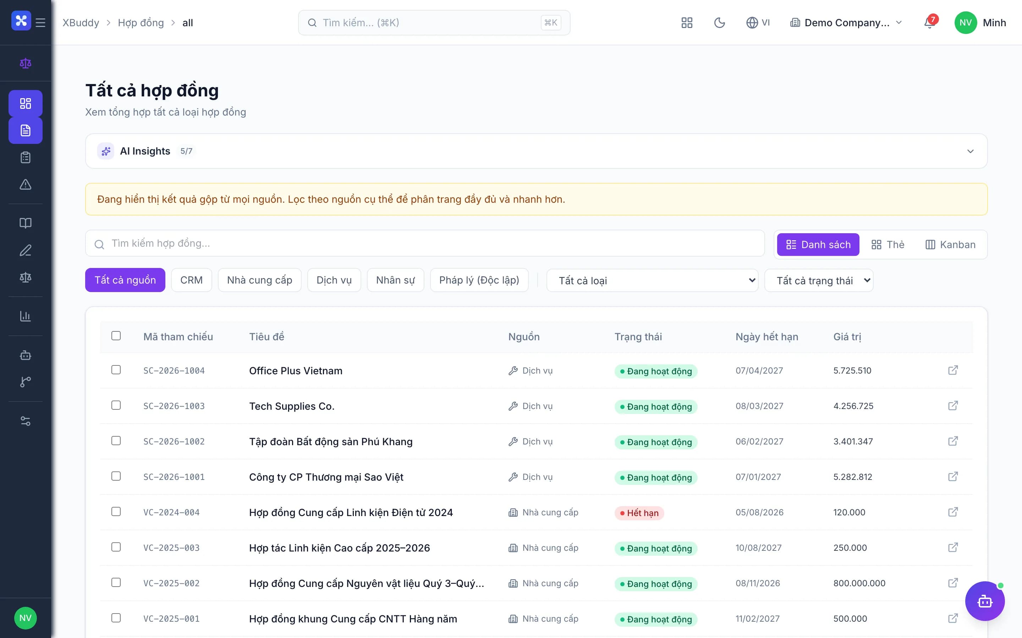Sort by Ngày hết hạn column header

pos(766,337)
